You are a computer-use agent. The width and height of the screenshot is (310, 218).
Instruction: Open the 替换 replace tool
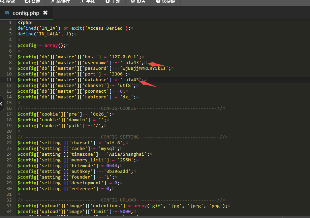coord(32,2)
